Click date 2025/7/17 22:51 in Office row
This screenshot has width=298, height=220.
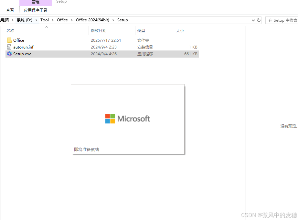[x=106, y=40]
